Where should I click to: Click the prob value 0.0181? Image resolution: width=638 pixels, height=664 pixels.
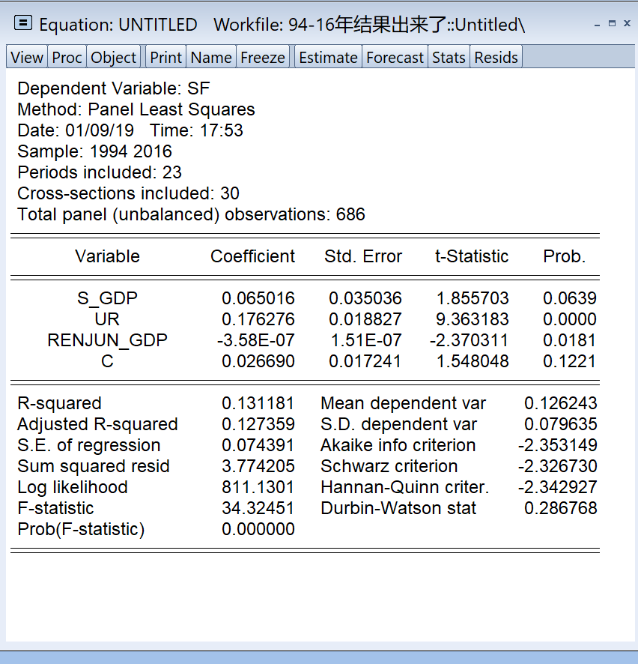(569, 340)
